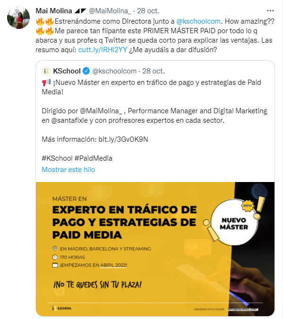Click the KSchool logo in the banner footer
The height and width of the screenshot is (319, 283).
click(62, 308)
